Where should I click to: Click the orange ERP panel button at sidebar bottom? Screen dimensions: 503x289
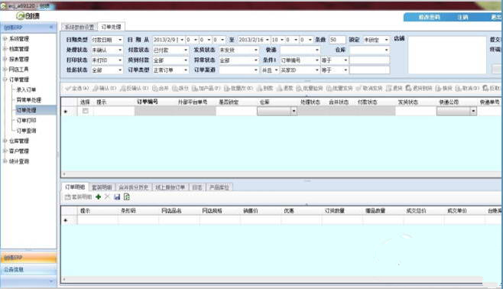point(28,258)
